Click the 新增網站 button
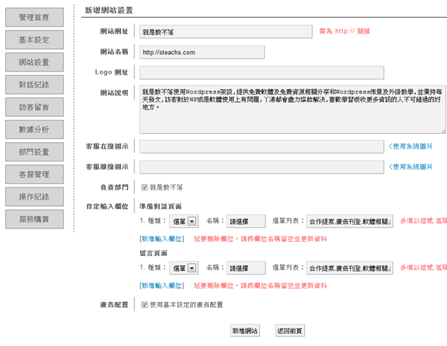The height and width of the screenshot is (346, 447). point(245,330)
